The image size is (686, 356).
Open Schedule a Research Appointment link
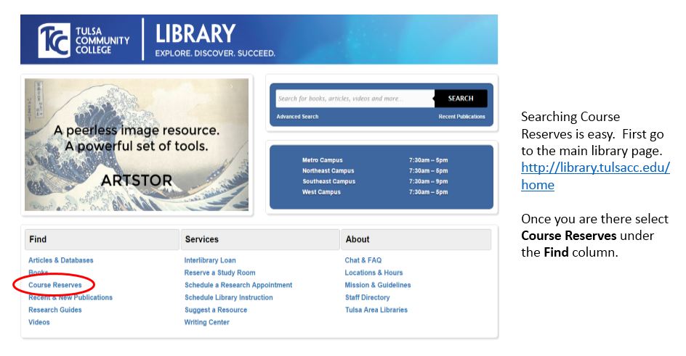click(x=238, y=285)
